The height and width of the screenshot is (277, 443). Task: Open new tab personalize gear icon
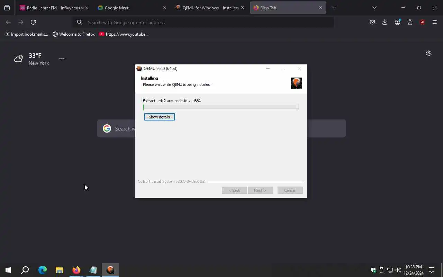pos(429,53)
